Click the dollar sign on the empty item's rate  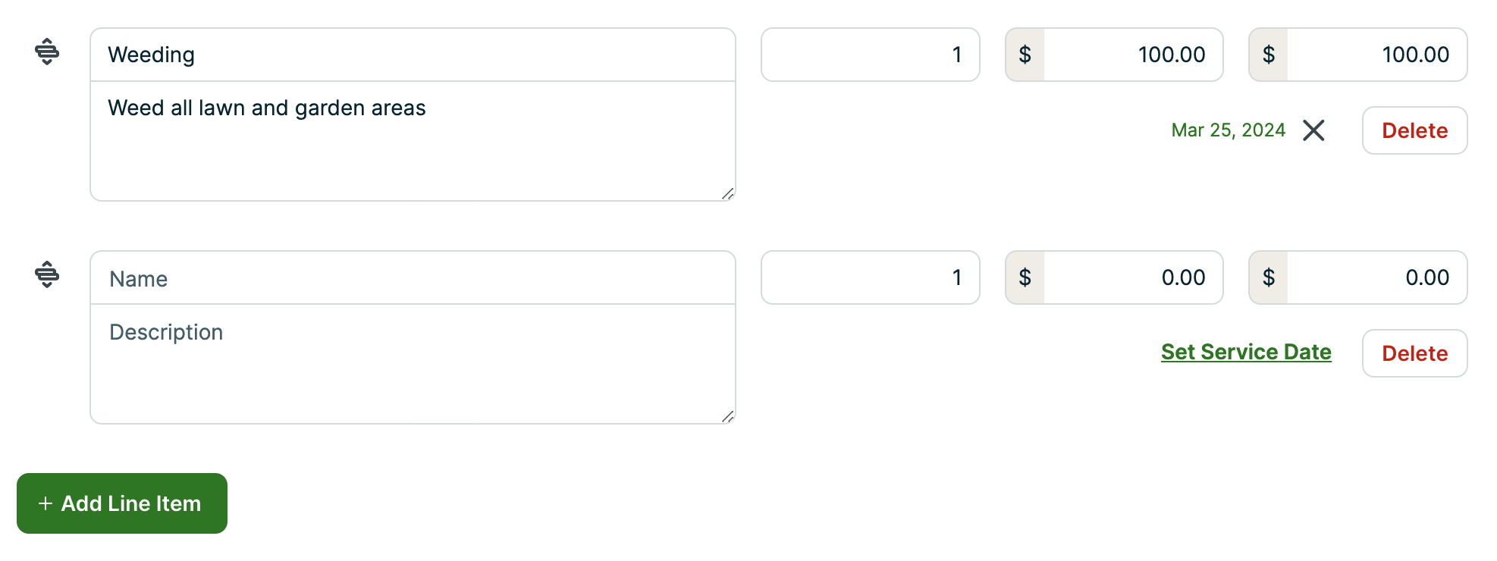[x=1025, y=277]
